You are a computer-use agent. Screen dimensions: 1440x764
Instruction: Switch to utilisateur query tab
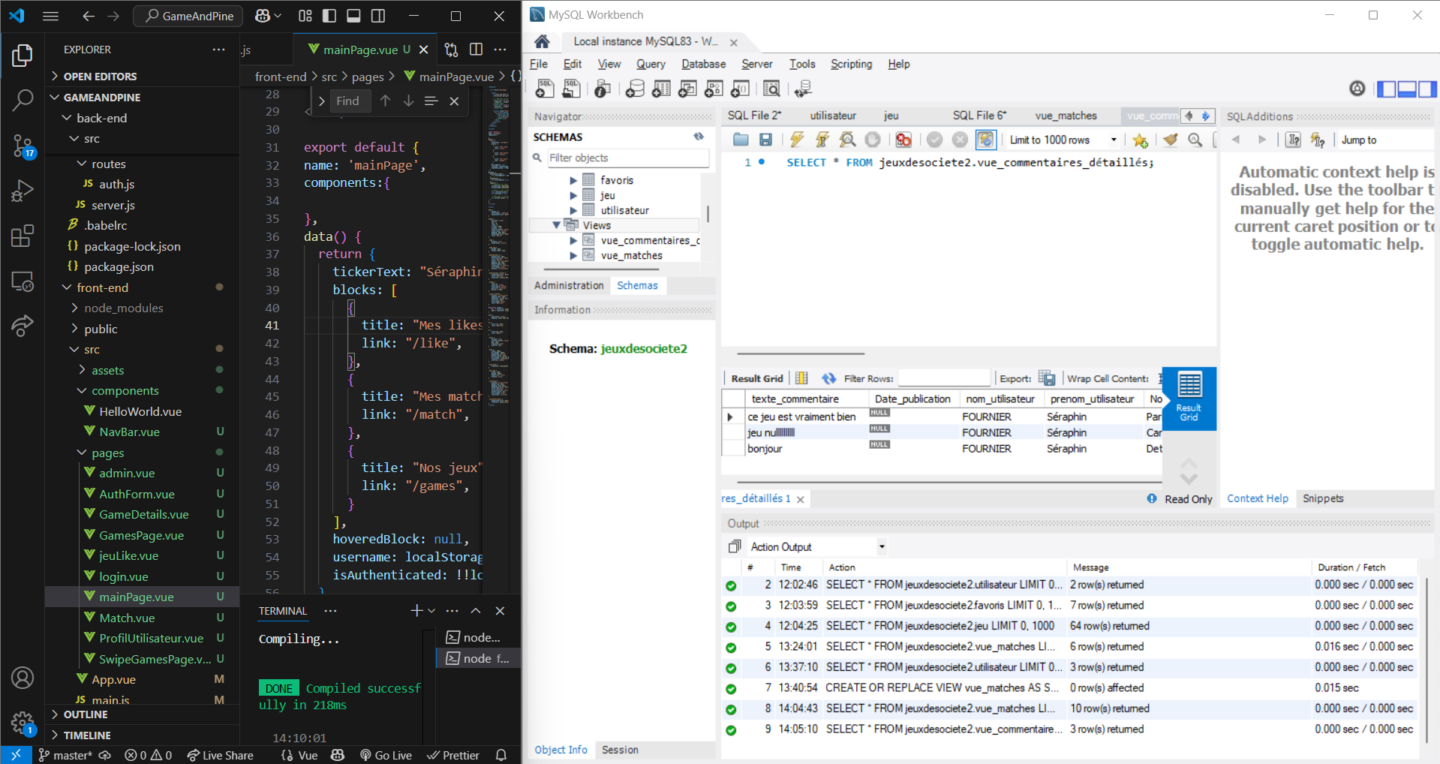tap(833, 116)
